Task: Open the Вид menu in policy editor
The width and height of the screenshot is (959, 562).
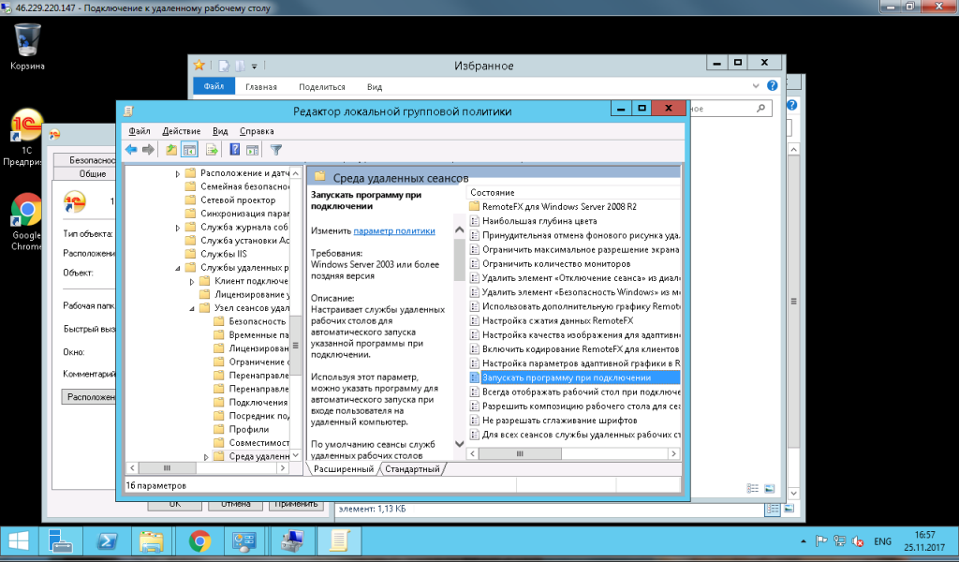Action: [220, 131]
